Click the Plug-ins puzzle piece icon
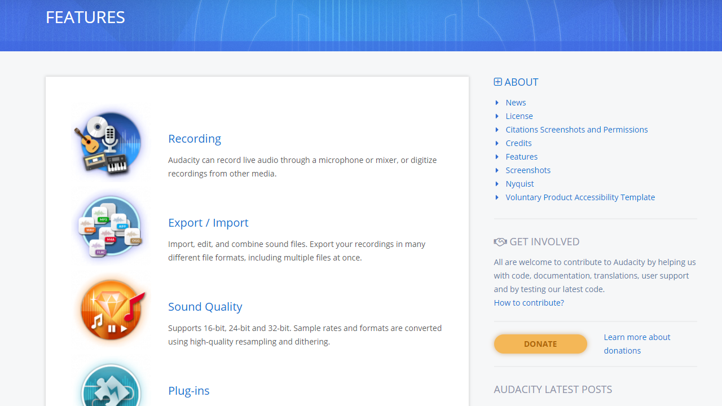 (x=111, y=386)
